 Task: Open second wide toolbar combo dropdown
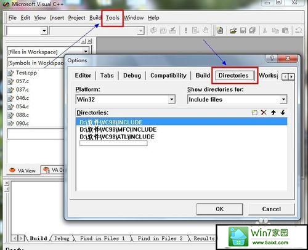140,31
